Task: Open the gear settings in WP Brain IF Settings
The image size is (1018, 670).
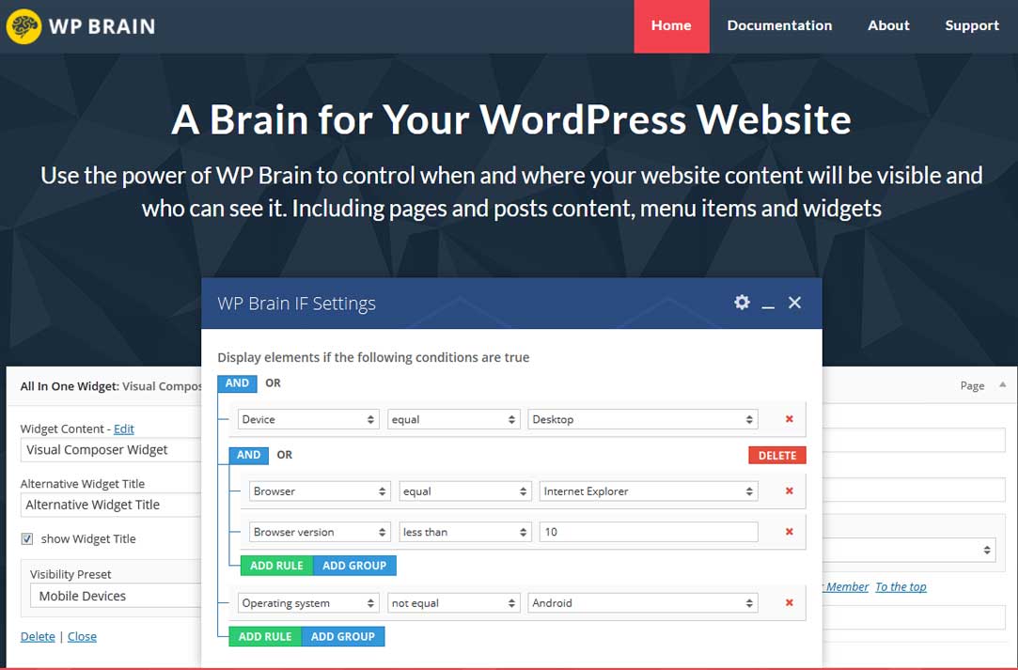Action: coord(742,303)
